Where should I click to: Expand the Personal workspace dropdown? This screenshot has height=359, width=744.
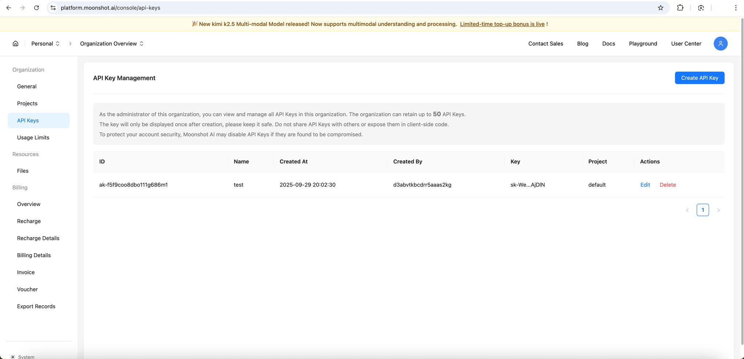[x=45, y=44]
